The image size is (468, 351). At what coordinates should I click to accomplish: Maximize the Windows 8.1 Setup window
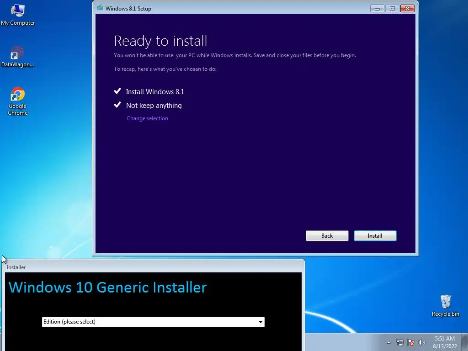[x=392, y=9]
